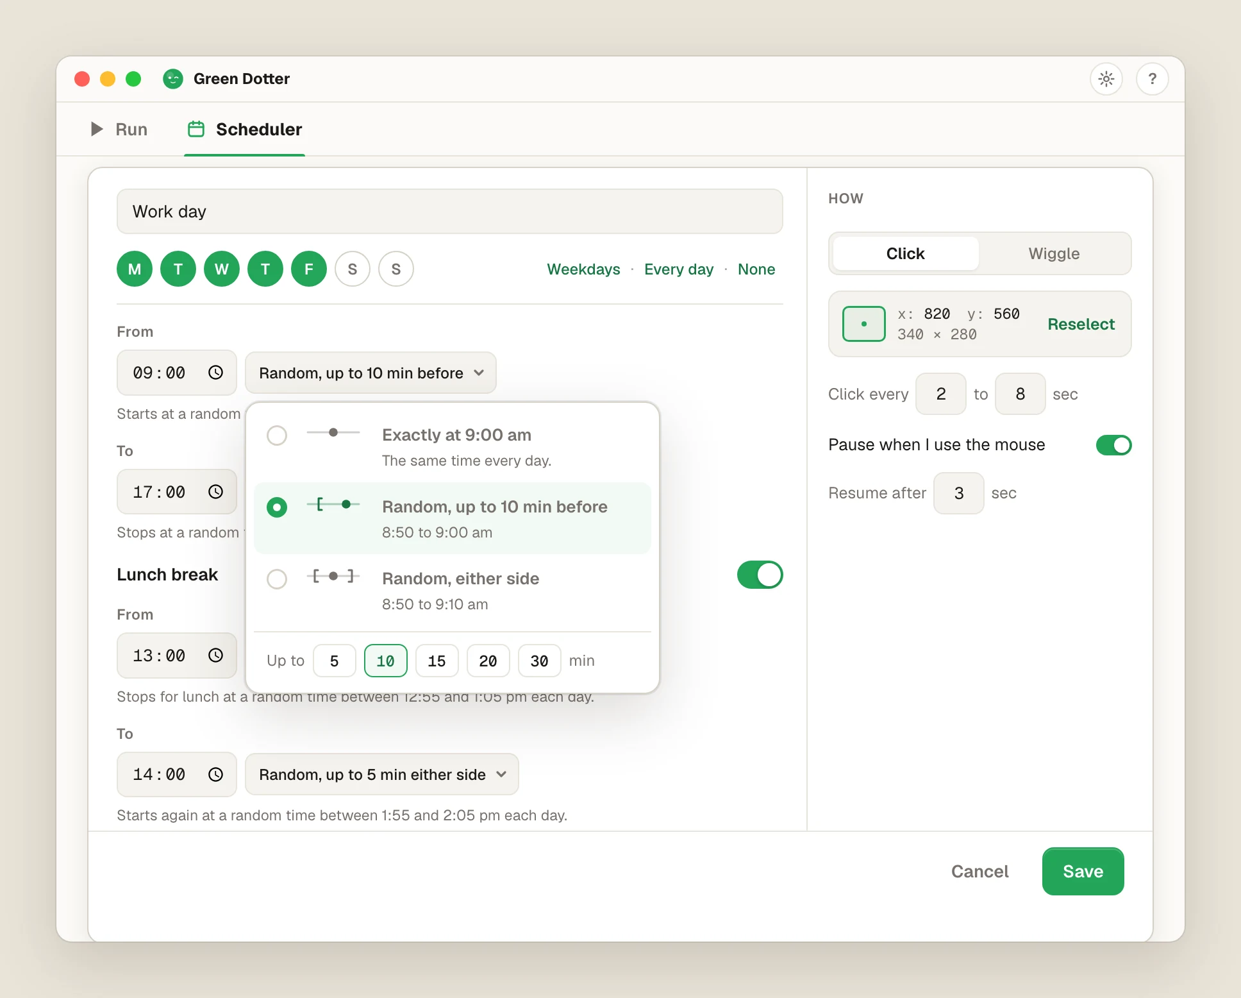Viewport: 1241px width, 998px height.
Task: Select the Click mode segment
Action: (906, 253)
